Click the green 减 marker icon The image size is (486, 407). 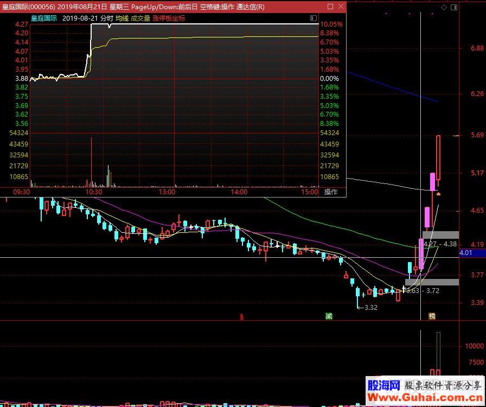tap(329, 316)
